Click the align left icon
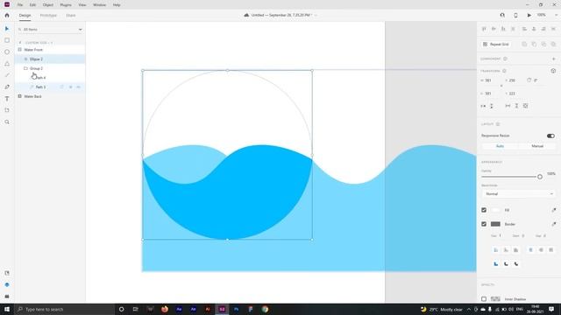Screen dimensions: 561x315 tap(524, 29)
